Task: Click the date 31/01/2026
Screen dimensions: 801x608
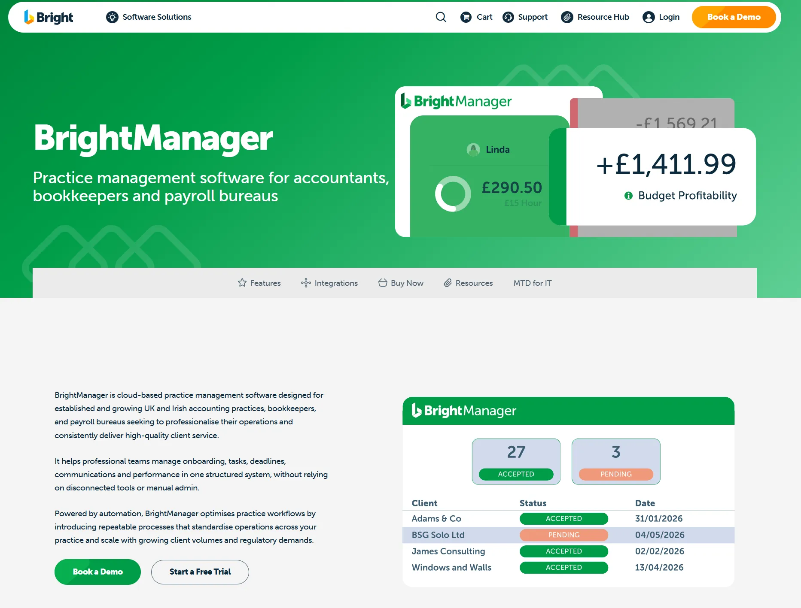Action: (x=659, y=518)
